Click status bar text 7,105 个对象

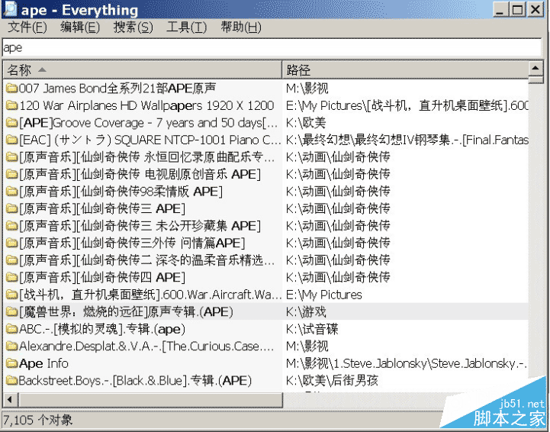click(37, 420)
